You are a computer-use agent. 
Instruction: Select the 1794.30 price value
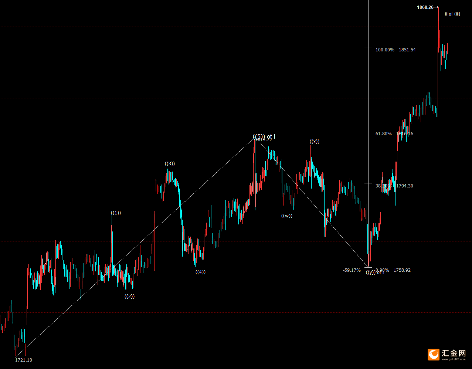(x=405, y=186)
